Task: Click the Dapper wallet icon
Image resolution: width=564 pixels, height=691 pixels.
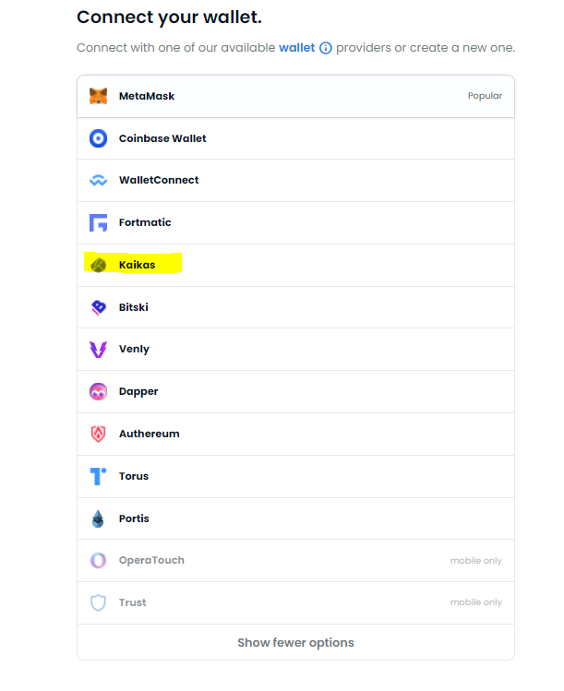Action: pos(98,392)
